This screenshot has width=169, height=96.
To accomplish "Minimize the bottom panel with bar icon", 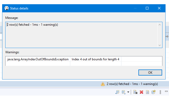I will point(166,91).
